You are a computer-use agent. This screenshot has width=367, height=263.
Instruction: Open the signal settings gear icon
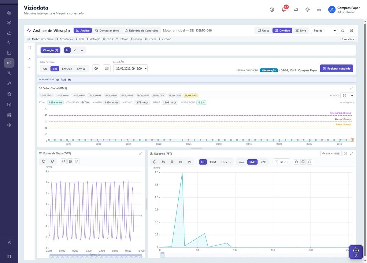tap(96, 69)
